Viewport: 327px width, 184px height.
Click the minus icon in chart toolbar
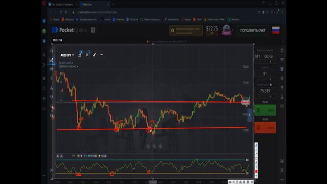coord(102,55)
